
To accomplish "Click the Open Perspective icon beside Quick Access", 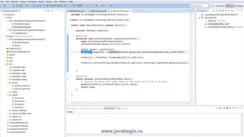I will [212, 6].
